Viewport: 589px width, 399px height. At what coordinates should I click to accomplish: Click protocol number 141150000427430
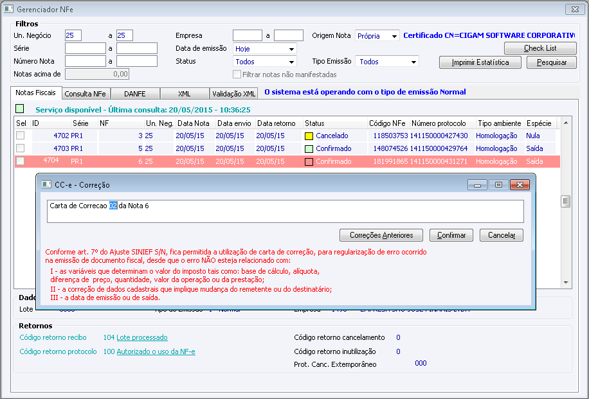439,136
